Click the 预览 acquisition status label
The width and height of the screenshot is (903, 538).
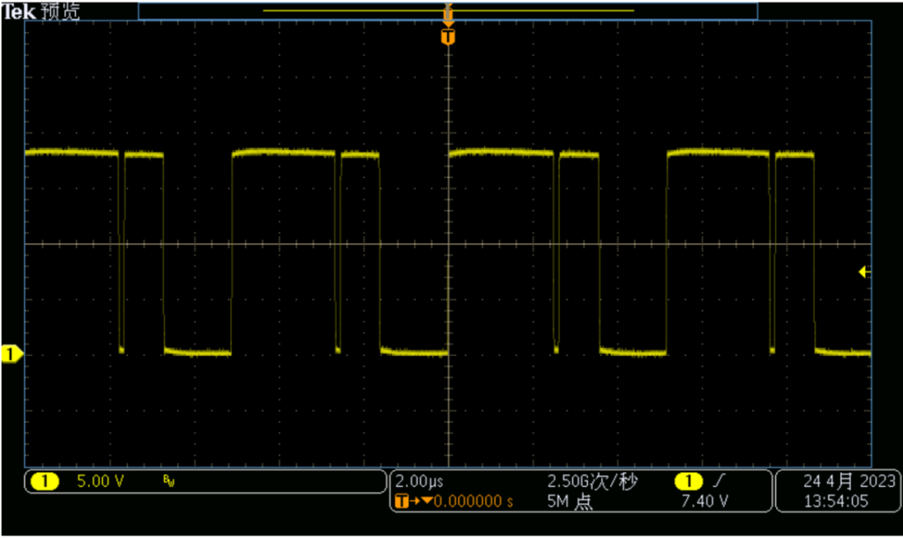click(x=60, y=12)
